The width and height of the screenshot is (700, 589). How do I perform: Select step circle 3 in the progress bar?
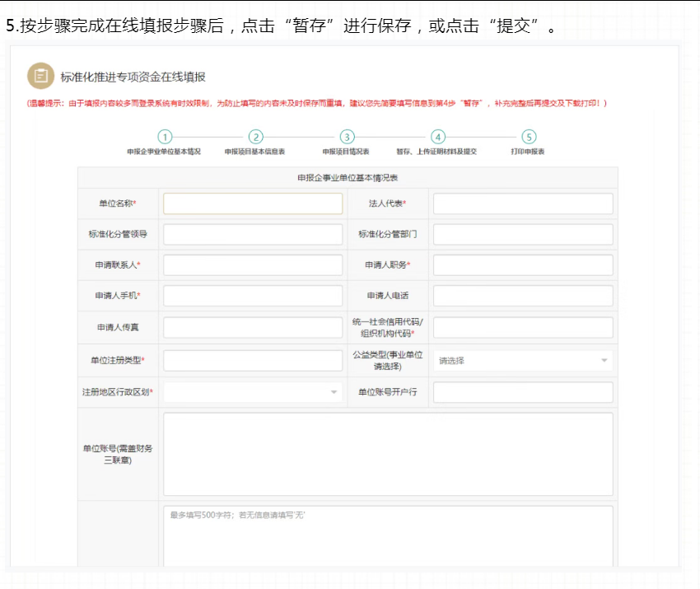tap(346, 137)
